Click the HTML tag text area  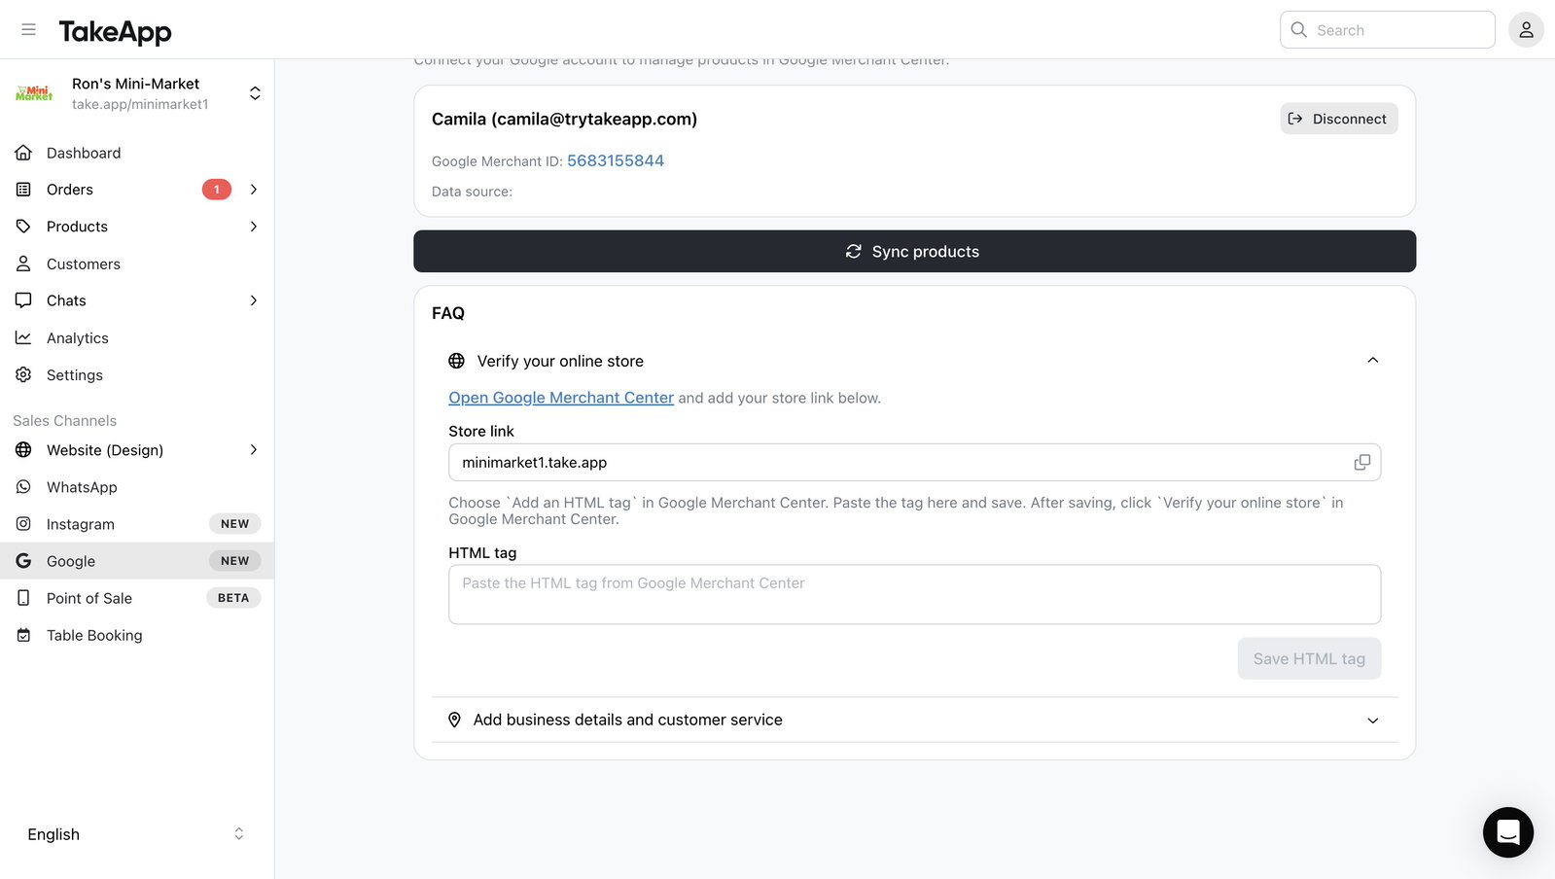coord(914,594)
